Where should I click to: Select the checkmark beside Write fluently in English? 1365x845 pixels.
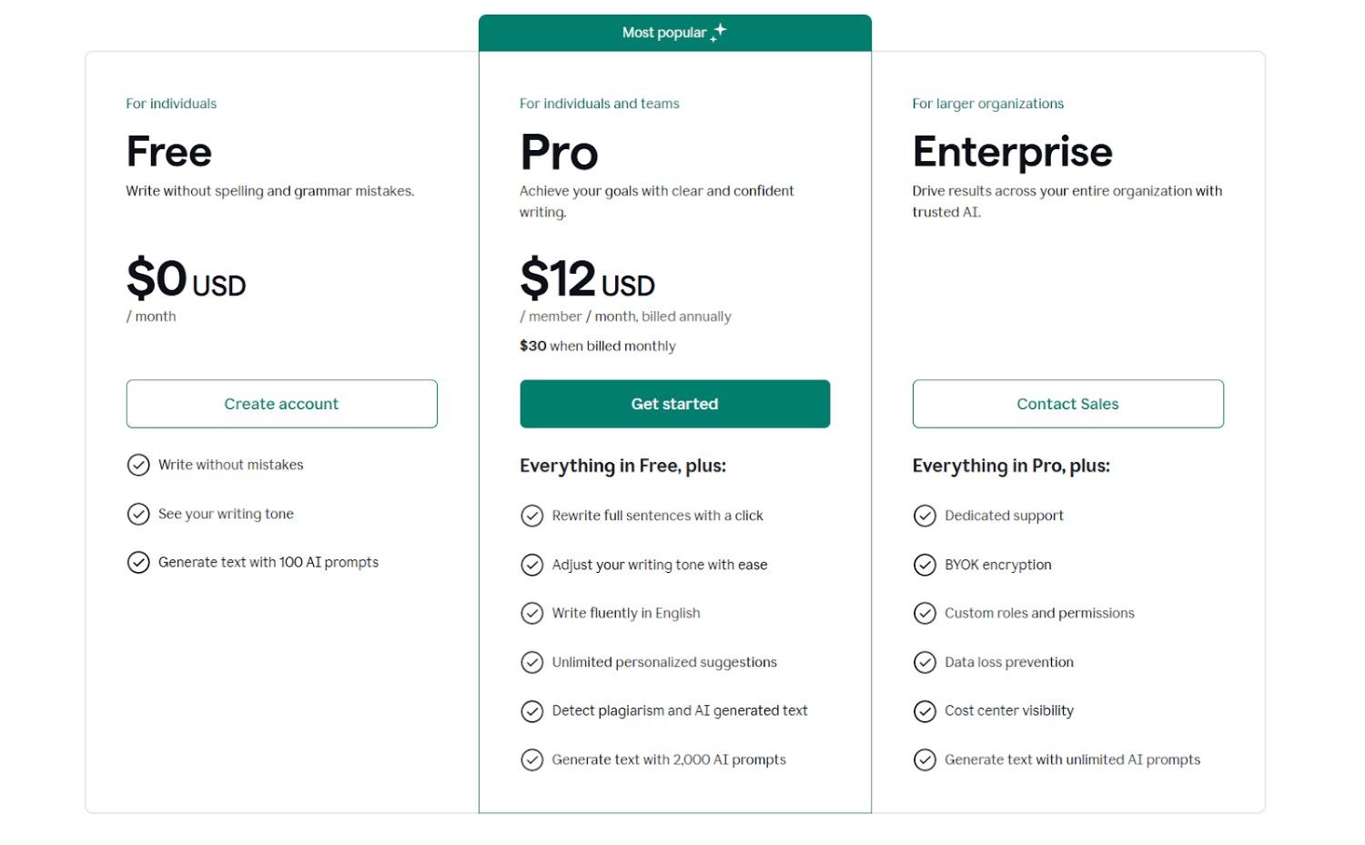(x=533, y=613)
